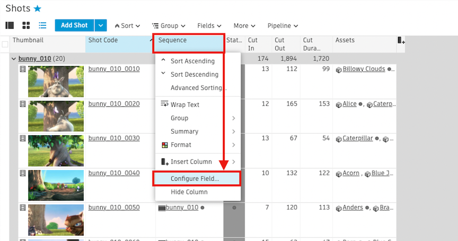Click cut duration value 153

[324, 104]
